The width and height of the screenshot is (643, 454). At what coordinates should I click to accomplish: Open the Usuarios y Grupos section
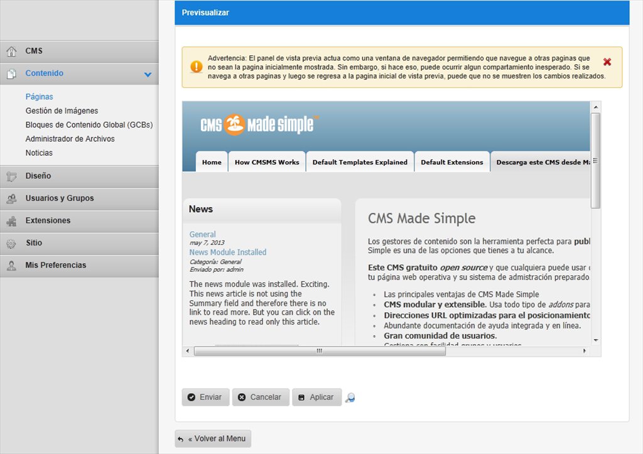click(x=79, y=198)
